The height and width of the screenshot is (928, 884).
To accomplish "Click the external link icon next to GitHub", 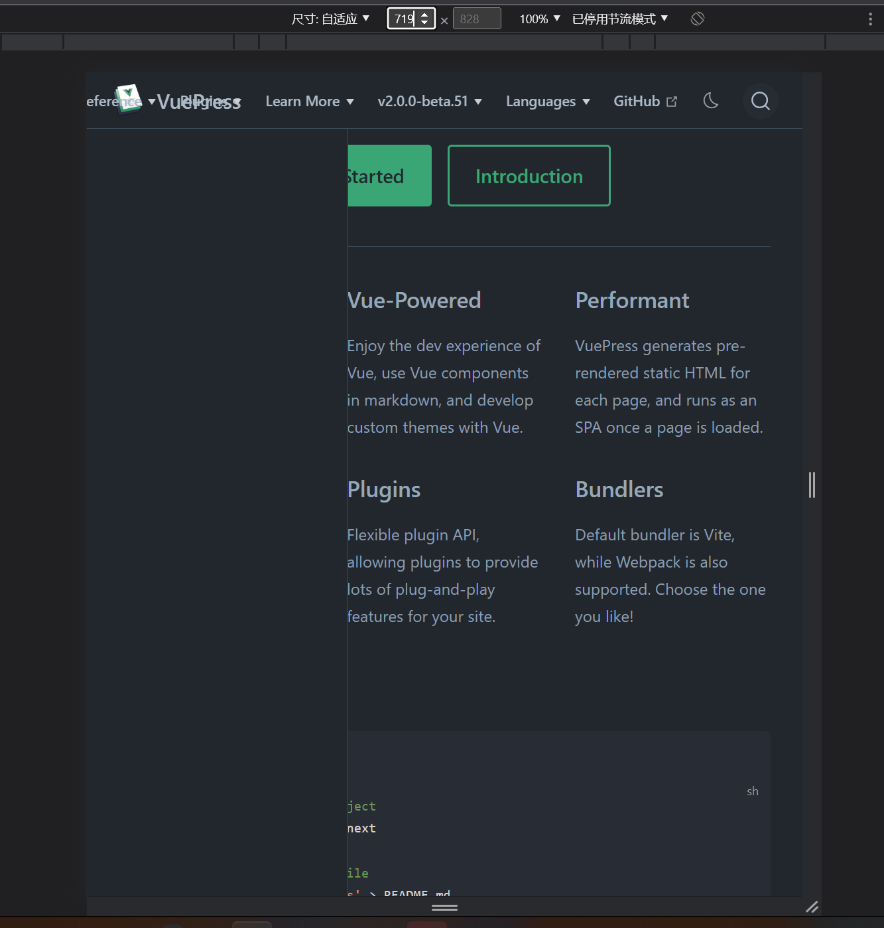I will 672,100.
